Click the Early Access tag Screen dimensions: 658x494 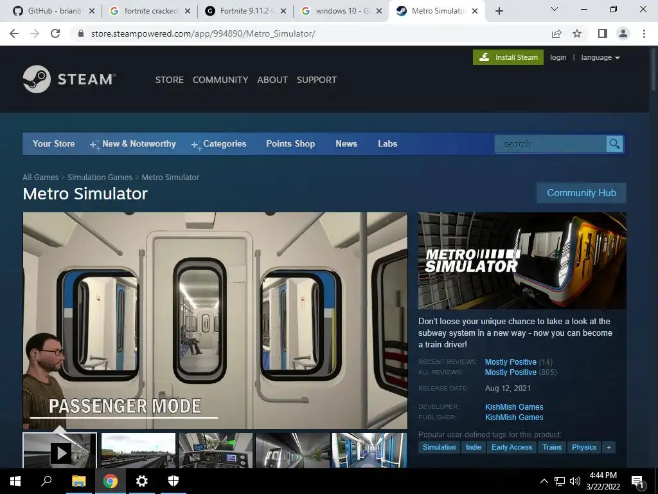click(511, 447)
